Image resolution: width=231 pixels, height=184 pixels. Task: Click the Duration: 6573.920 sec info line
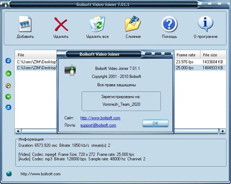[64, 145]
